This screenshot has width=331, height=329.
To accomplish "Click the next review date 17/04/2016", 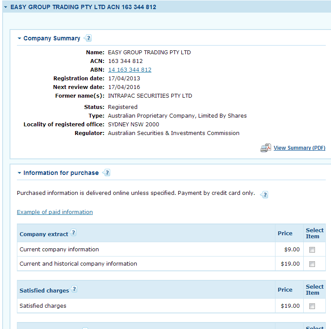I will [124, 87].
